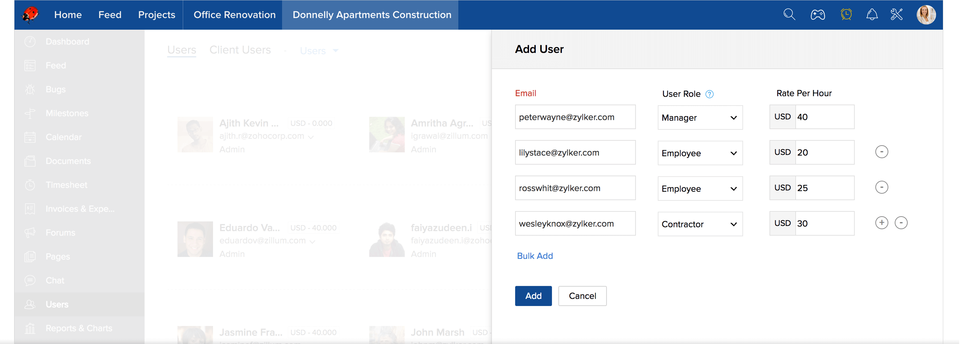Click the user profile avatar
Image resolution: width=964 pixels, height=344 pixels.
pos(926,14)
